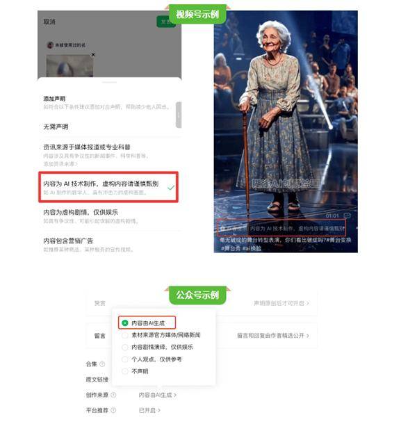Select the 无需声明 option
Screen dimensions: 417x431
(56, 127)
